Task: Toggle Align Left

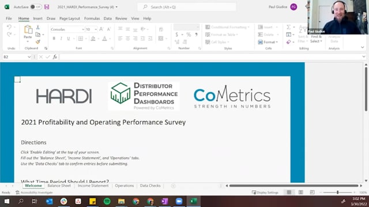Action: pos(121,39)
